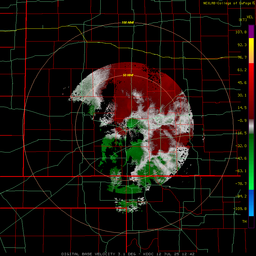Select the 61.2 scale value

pos(242,70)
